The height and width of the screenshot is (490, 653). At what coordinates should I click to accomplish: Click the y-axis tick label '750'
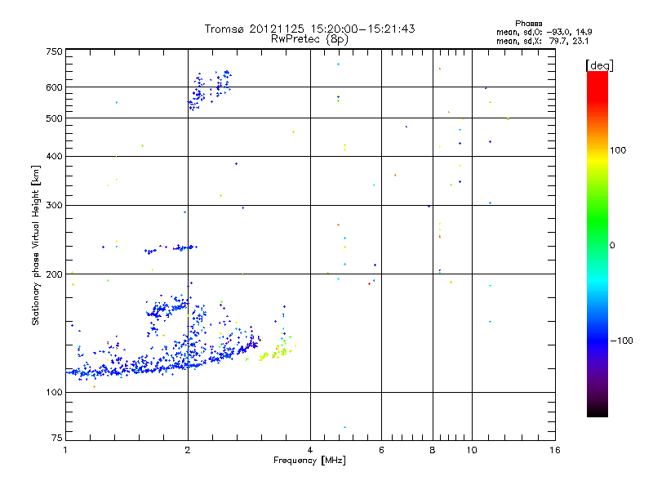[55, 51]
